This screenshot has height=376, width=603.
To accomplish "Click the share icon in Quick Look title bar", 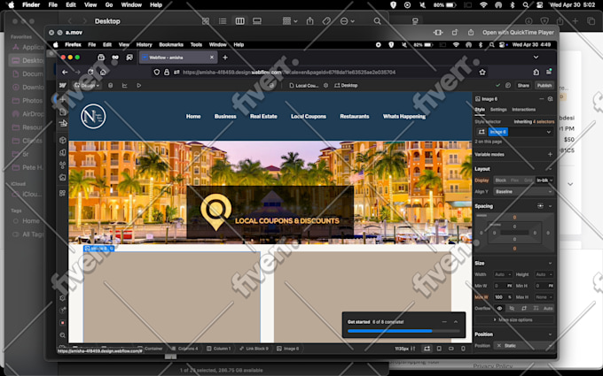I will click(x=471, y=33).
